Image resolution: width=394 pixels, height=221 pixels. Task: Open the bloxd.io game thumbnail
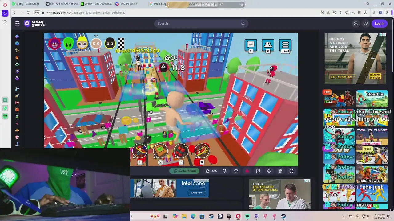tap(372, 99)
